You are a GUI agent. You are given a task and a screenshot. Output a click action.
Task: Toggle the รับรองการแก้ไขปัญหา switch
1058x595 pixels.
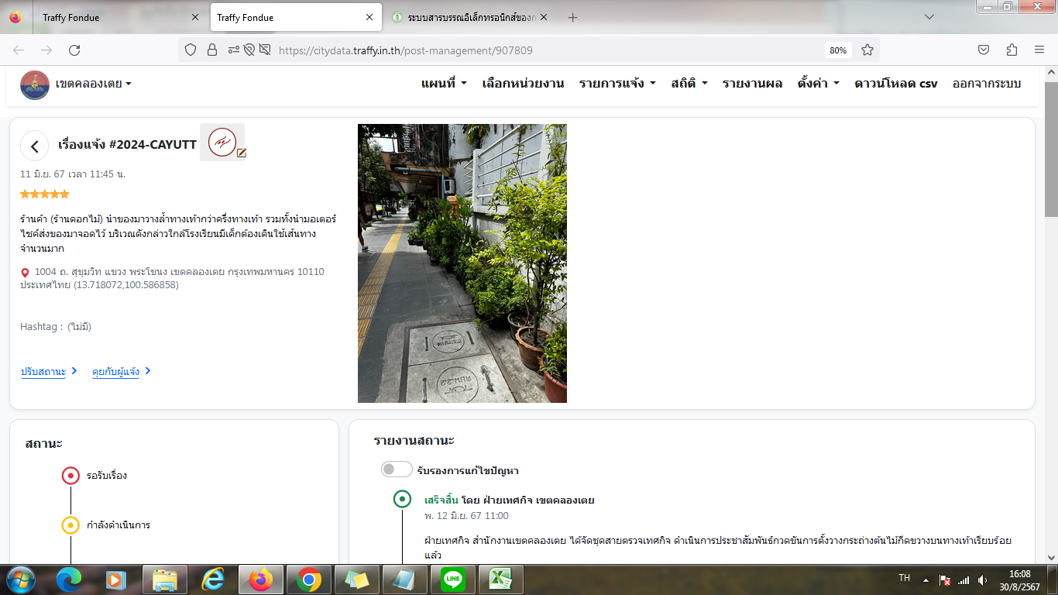tap(396, 469)
